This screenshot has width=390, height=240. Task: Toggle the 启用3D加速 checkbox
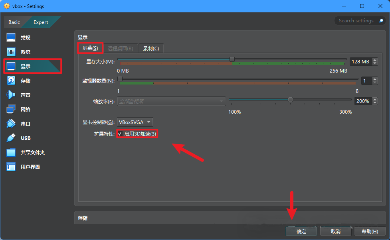(120, 134)
